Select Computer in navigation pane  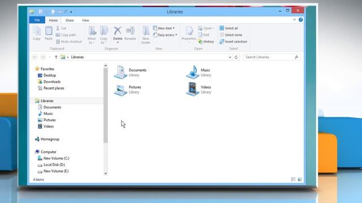coord(46,152)
